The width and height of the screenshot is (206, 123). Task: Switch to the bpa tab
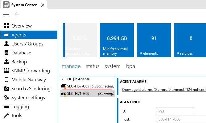tap(130, 66)
